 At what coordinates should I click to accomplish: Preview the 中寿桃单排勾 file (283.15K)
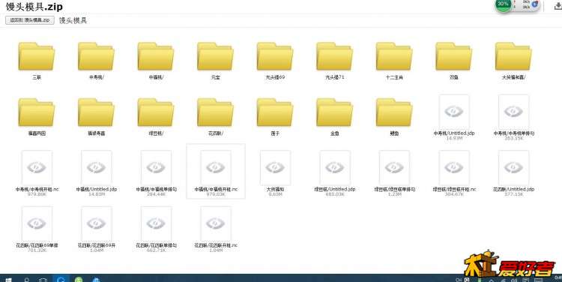point(513,112)
